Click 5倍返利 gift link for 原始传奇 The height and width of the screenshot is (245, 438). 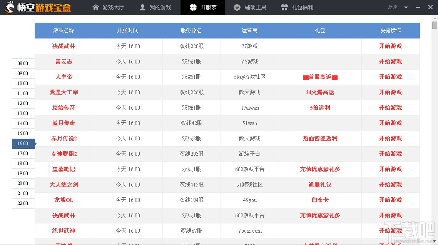pyautogui.click(x=320, y=108)
